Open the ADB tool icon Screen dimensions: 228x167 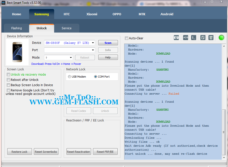click(x=186, y=38)
